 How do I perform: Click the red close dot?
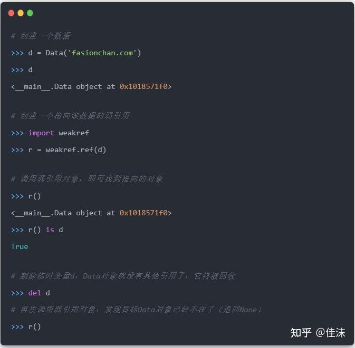(11, 13)
